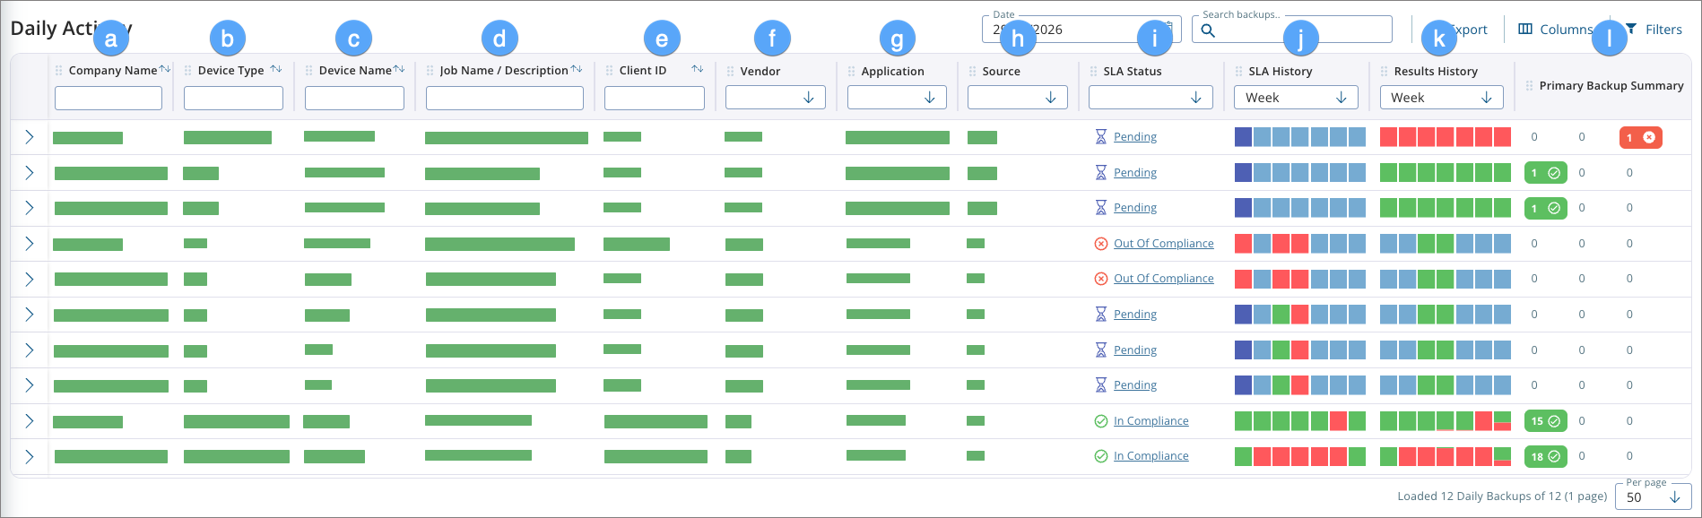Change the Per page dropdown value
Screen dimensions: 1702x518
pos(1653,497)
